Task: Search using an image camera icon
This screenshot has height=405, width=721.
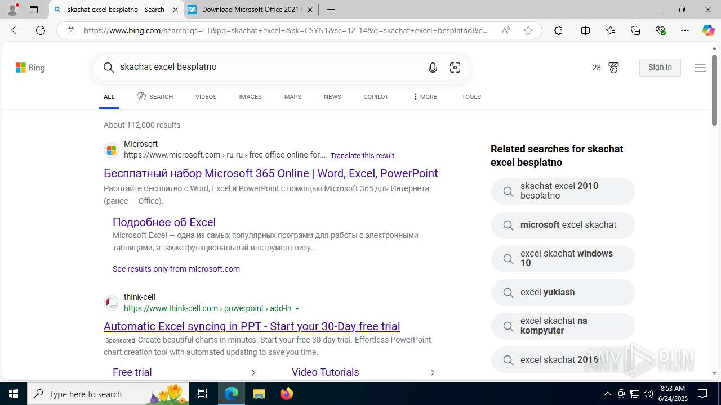Action: pos(455,67)
